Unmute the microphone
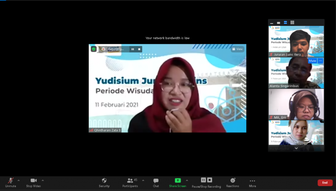Screen dimensions: 336x191 coord(10,182)
